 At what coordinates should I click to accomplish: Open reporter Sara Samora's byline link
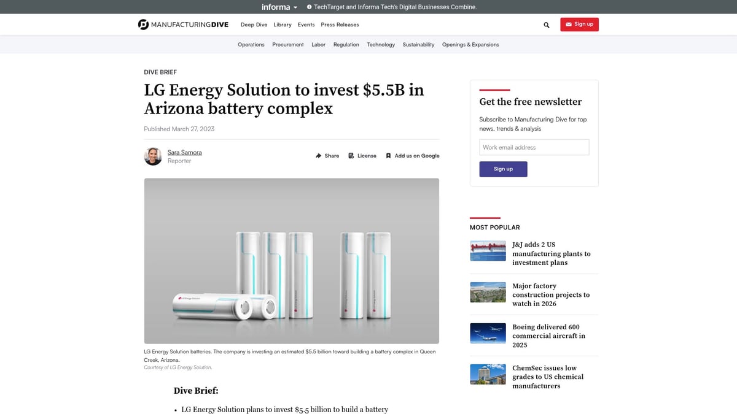pos(184,152)
